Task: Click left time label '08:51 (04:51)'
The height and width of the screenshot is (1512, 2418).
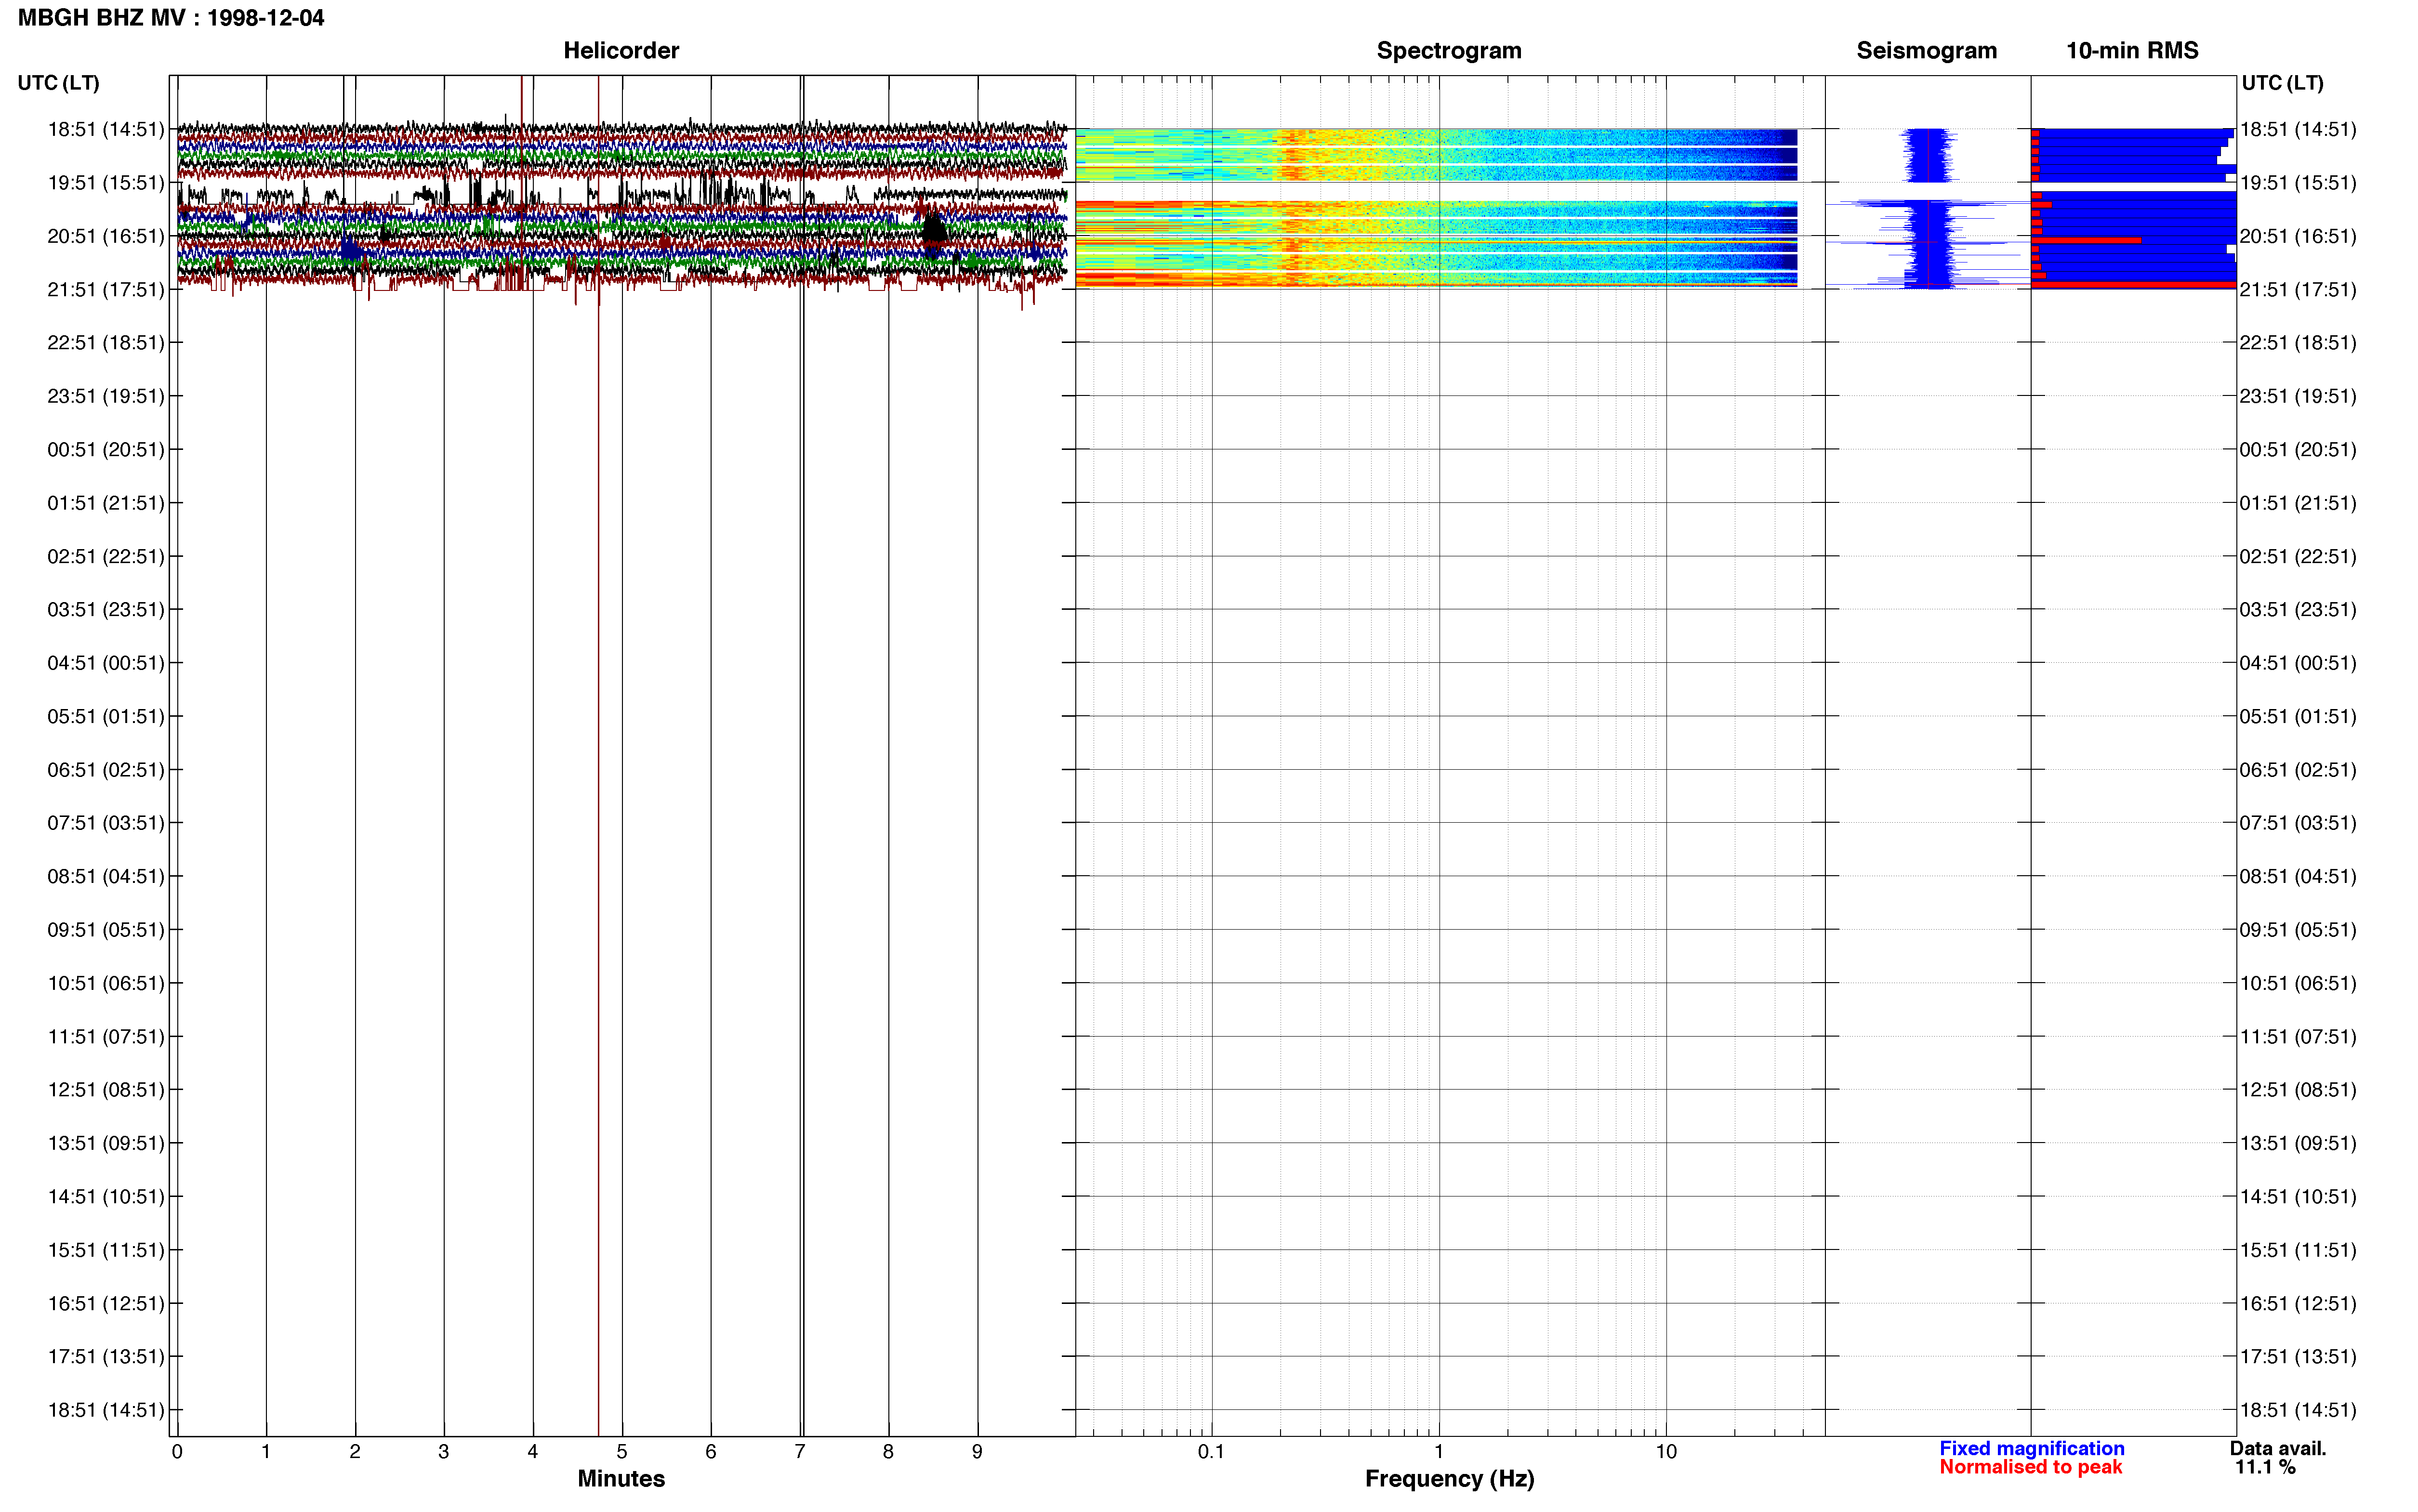Action: pyautogui.click(x=106, y=876)
